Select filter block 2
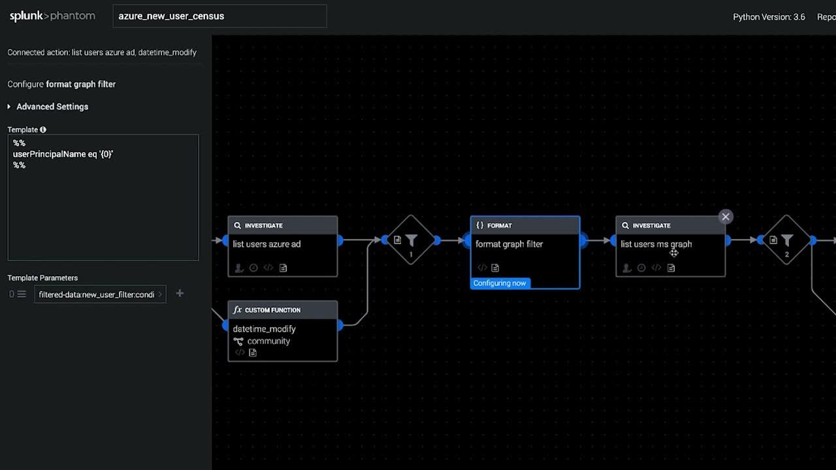The height and width of the screenshot is (470, 836). tap(787, 240)
